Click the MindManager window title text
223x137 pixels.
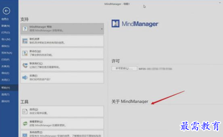coord(117,4)
